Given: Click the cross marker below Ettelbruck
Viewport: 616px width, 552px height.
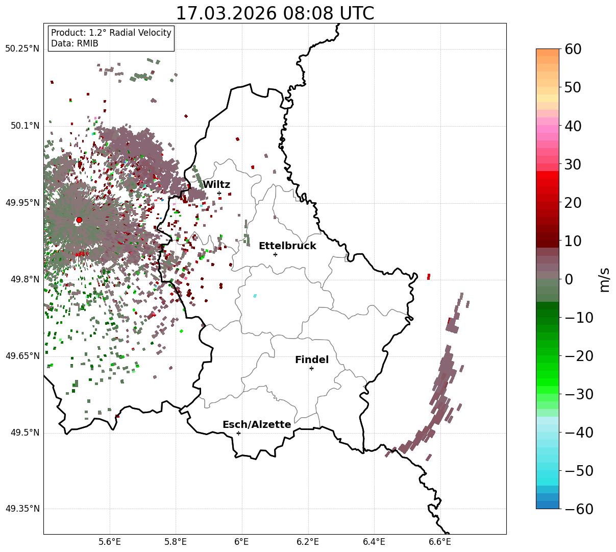Looking at the screenshot, I should click(275, 254).
